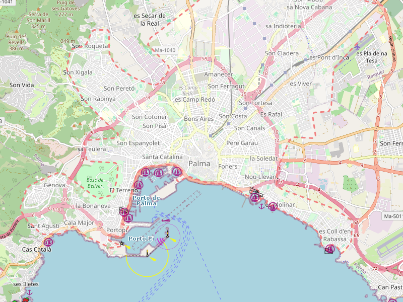Click the Ma-1040 road shield
403x302 pixels.
point(165,50)
